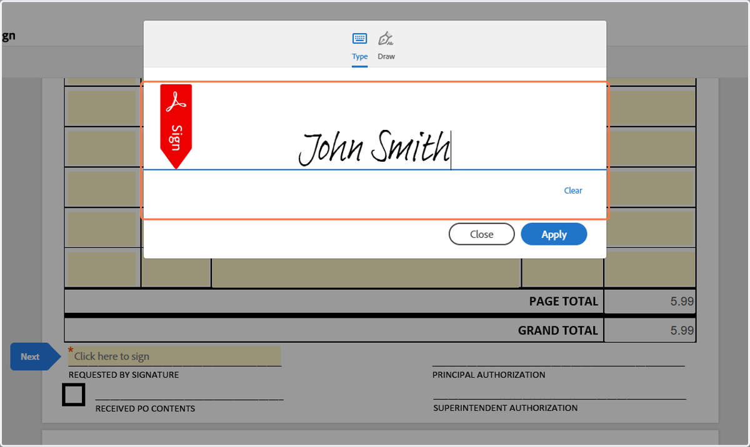
Task: Open the 'Click here to sign' field
Action: pos(174,356)
